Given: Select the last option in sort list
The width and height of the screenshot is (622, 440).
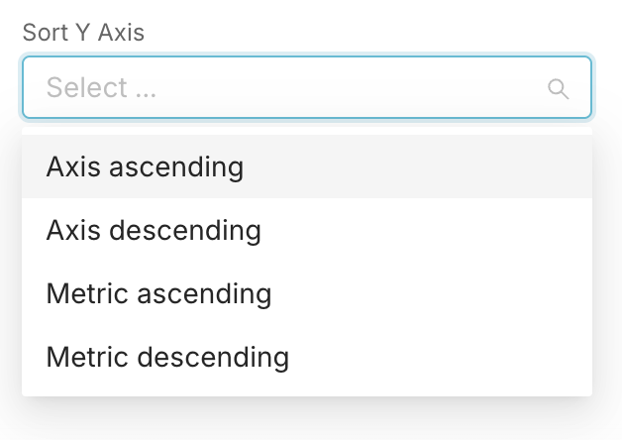Looking at the screenshot, I should coord(307,357).
